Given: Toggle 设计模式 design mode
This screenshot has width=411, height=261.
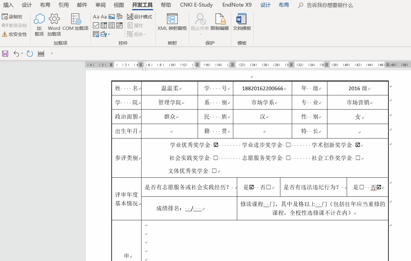Looking at the screenshot, I should [x=140, y=17].
